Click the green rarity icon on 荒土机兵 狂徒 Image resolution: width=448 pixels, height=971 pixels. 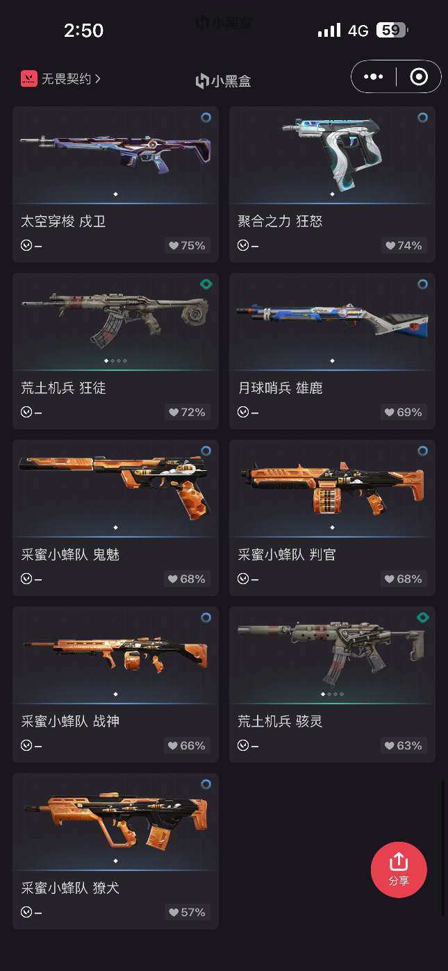206,284
